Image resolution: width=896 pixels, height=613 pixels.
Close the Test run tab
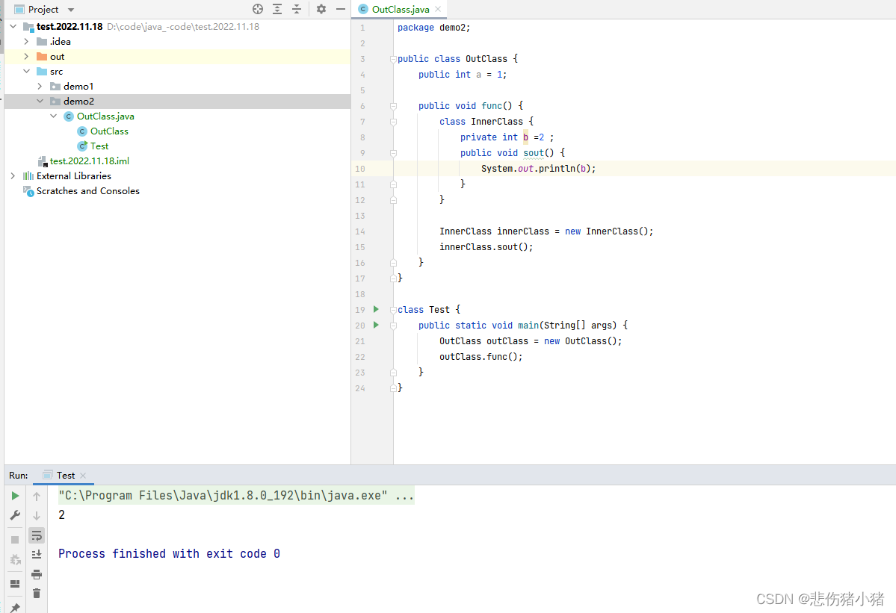[x=83, y=476]
